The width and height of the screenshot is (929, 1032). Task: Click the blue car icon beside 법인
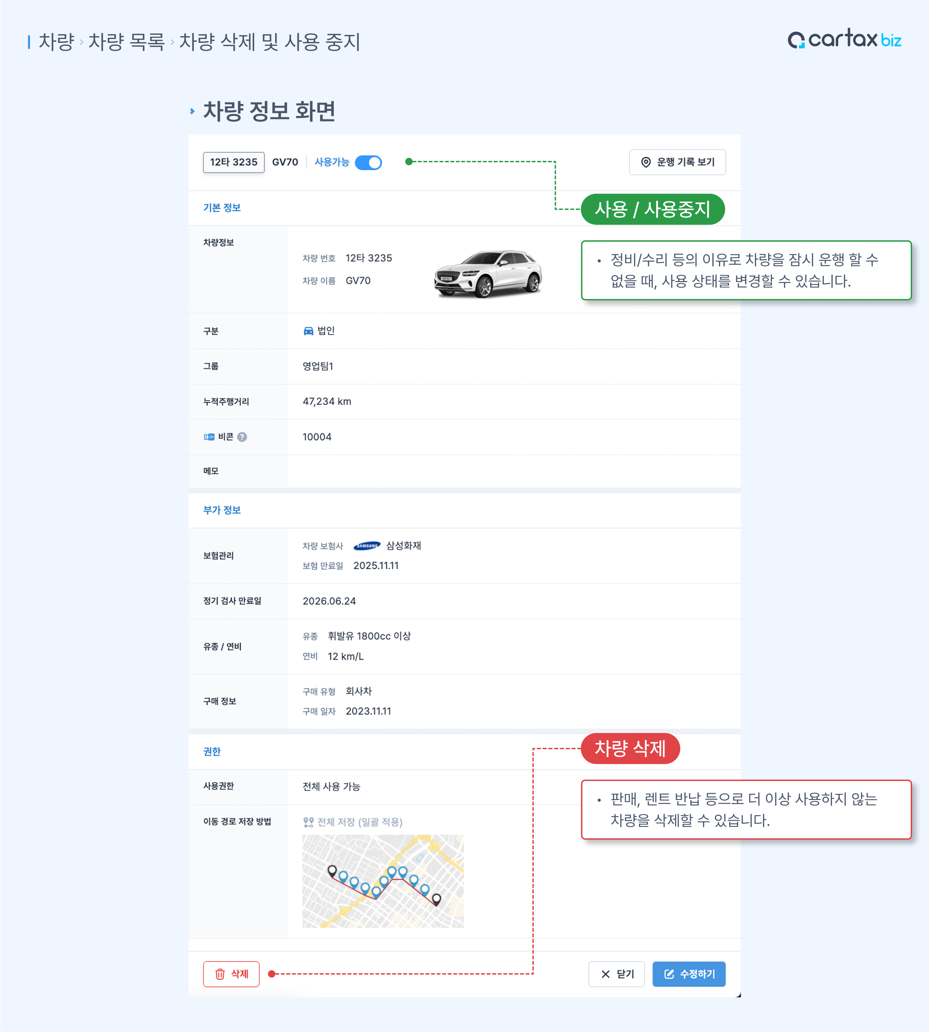(308, 331)
